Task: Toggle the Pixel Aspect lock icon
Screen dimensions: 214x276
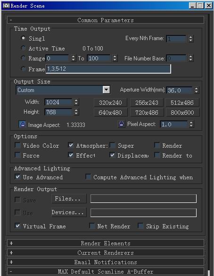Action: (121, 124)
